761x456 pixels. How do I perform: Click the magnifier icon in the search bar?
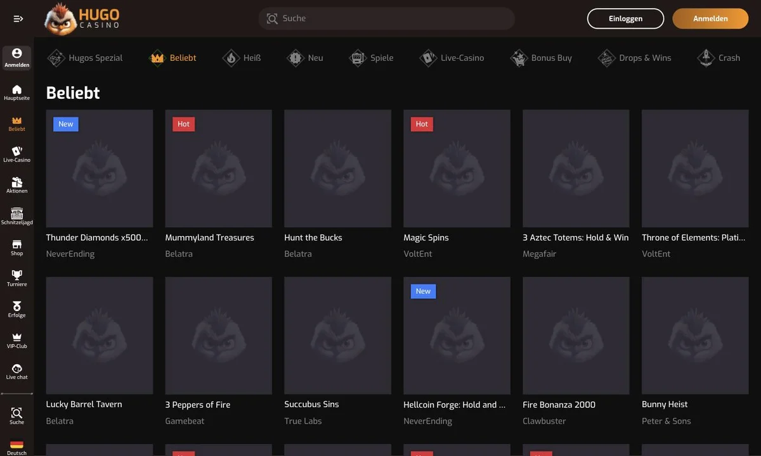tap(272, 19)
